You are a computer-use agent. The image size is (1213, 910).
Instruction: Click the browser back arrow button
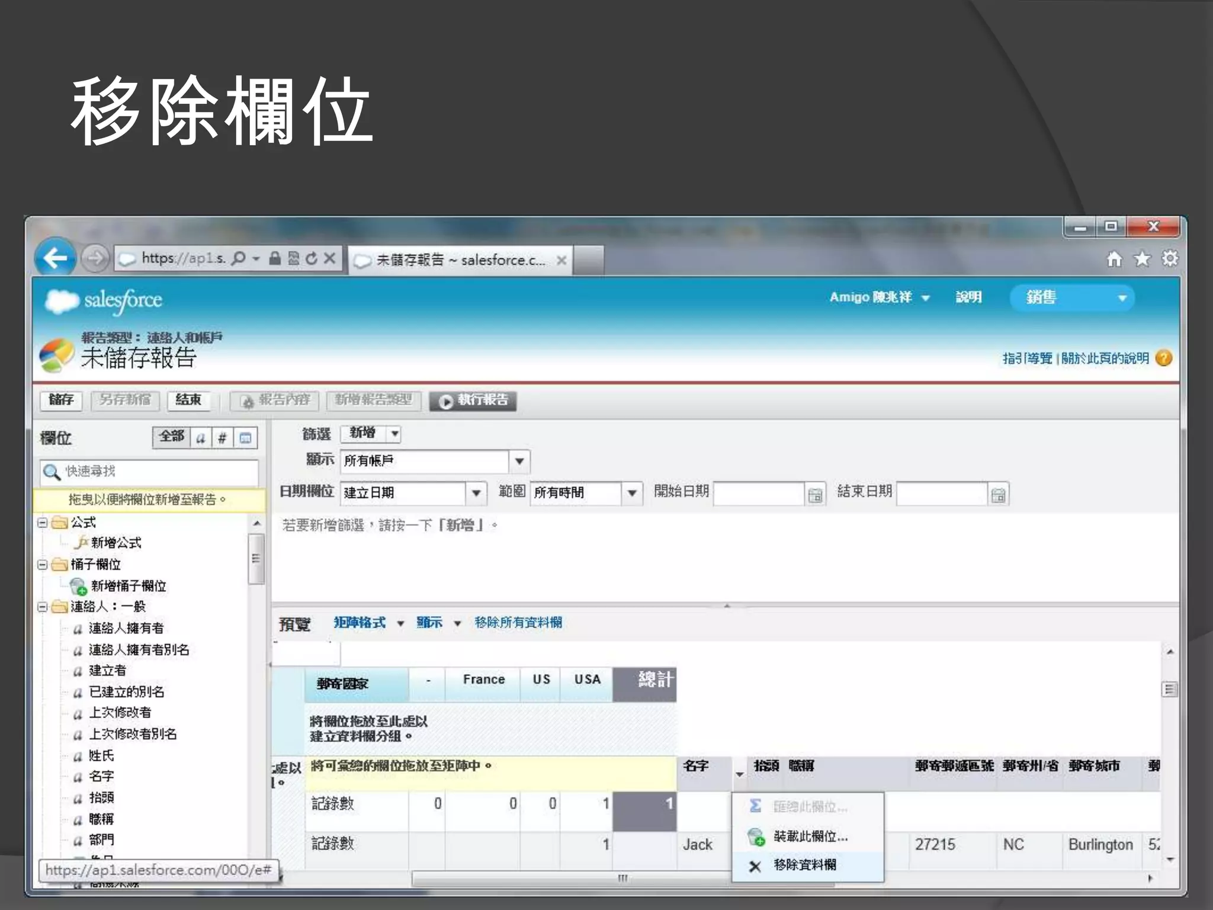[55, 258]
